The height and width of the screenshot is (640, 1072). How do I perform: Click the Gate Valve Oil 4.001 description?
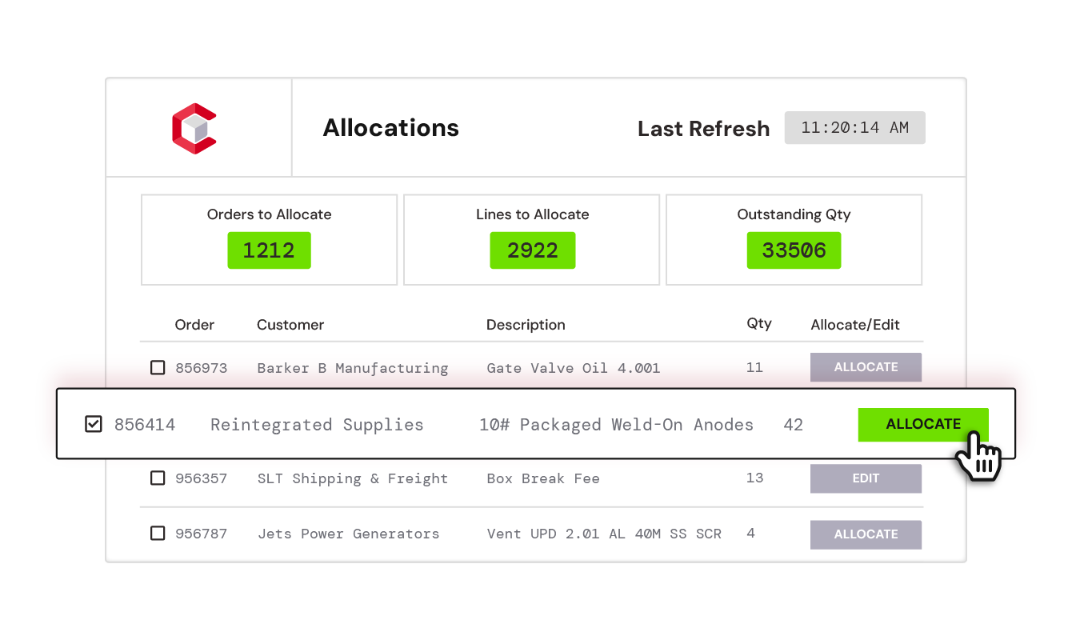573,368
